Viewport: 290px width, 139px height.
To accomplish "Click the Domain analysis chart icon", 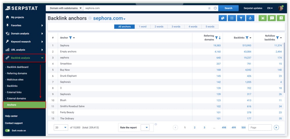I will pos(8,33).
